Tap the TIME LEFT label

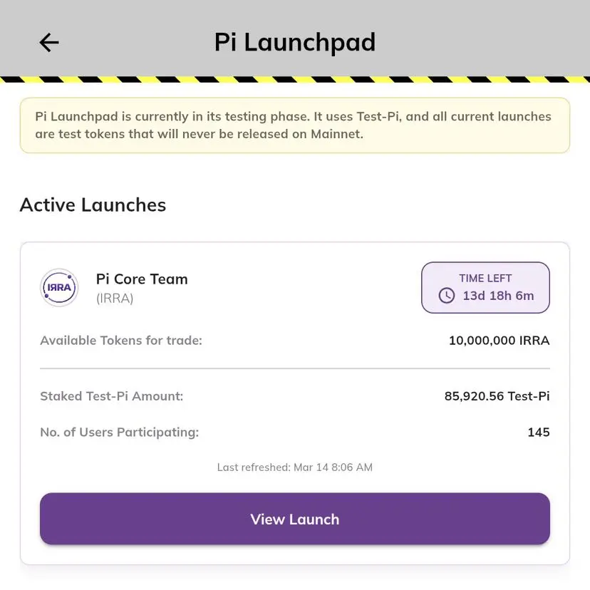(x=485, y=278)
